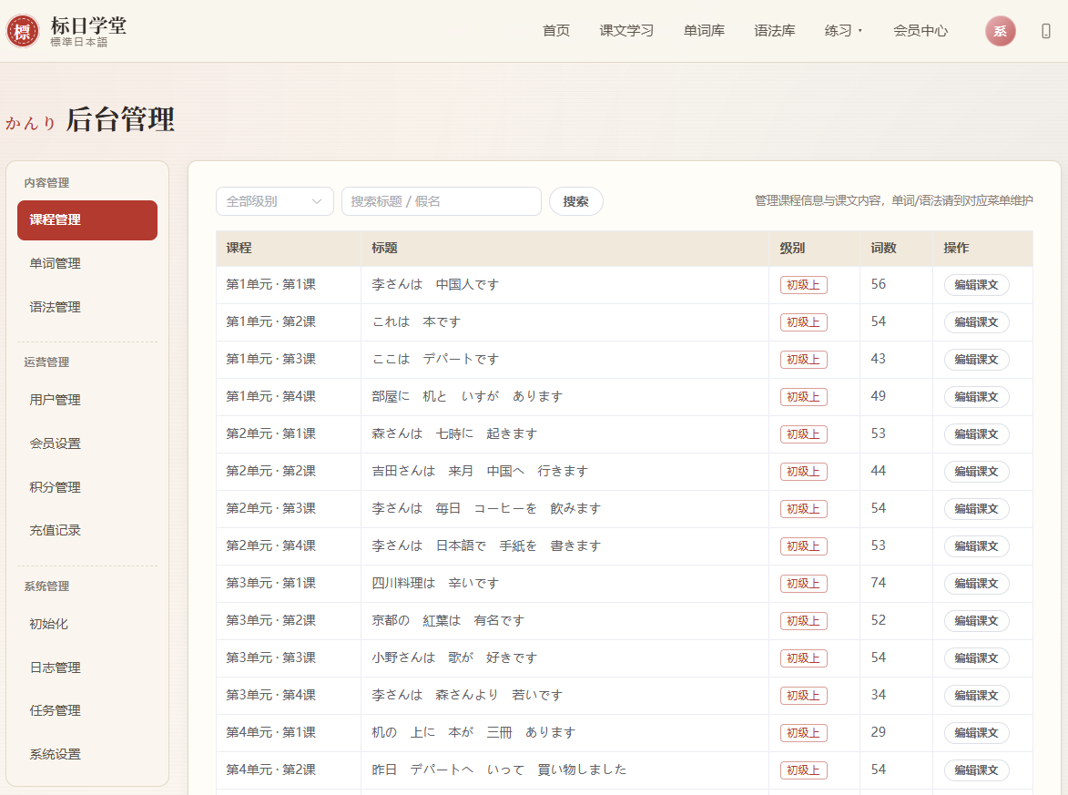The height and width of the screenshot is (795, 1068).
Task: Expand the 全部级别 level dropdown
Action: [274, 201]
